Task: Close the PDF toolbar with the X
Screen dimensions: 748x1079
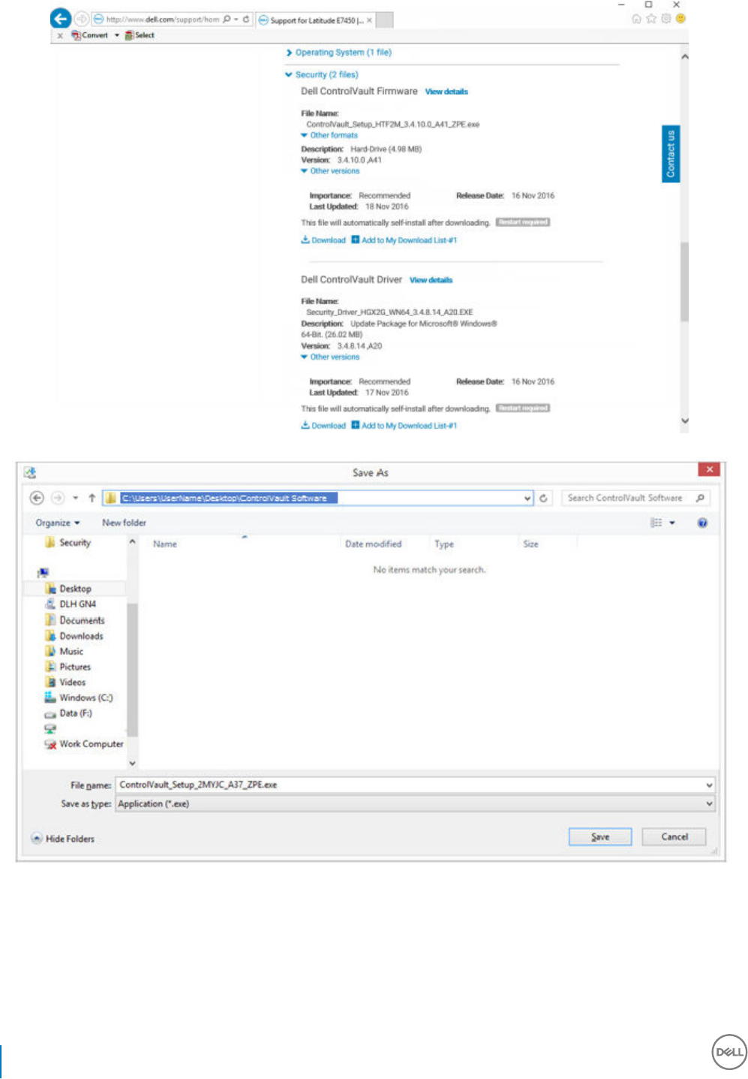Action: pos(60,35)
